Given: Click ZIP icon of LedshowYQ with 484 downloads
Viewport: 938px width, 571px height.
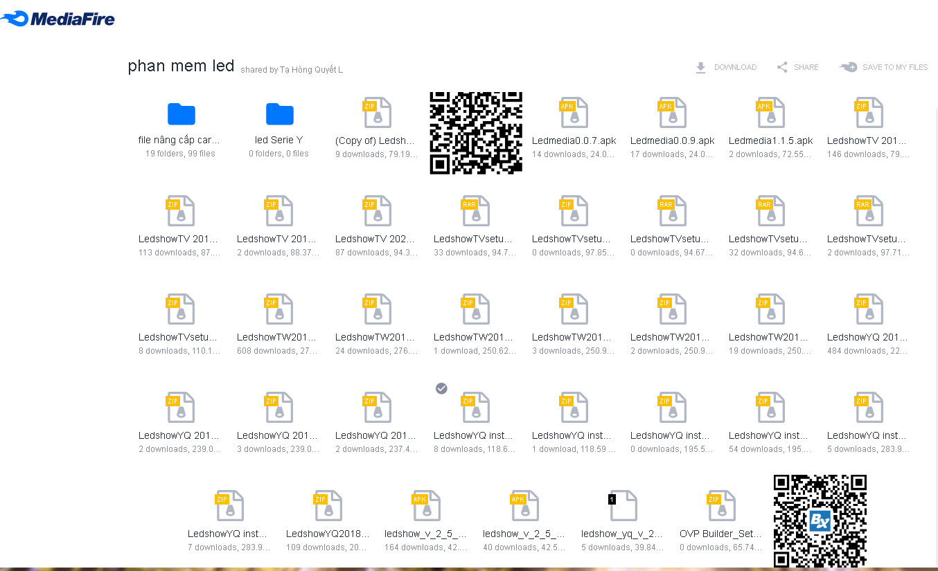Looking at the screenshot, I should (870, 309).
